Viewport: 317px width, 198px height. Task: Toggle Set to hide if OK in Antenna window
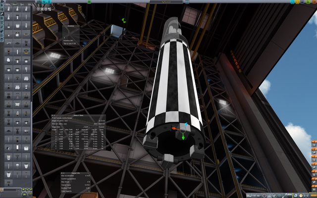70,44
